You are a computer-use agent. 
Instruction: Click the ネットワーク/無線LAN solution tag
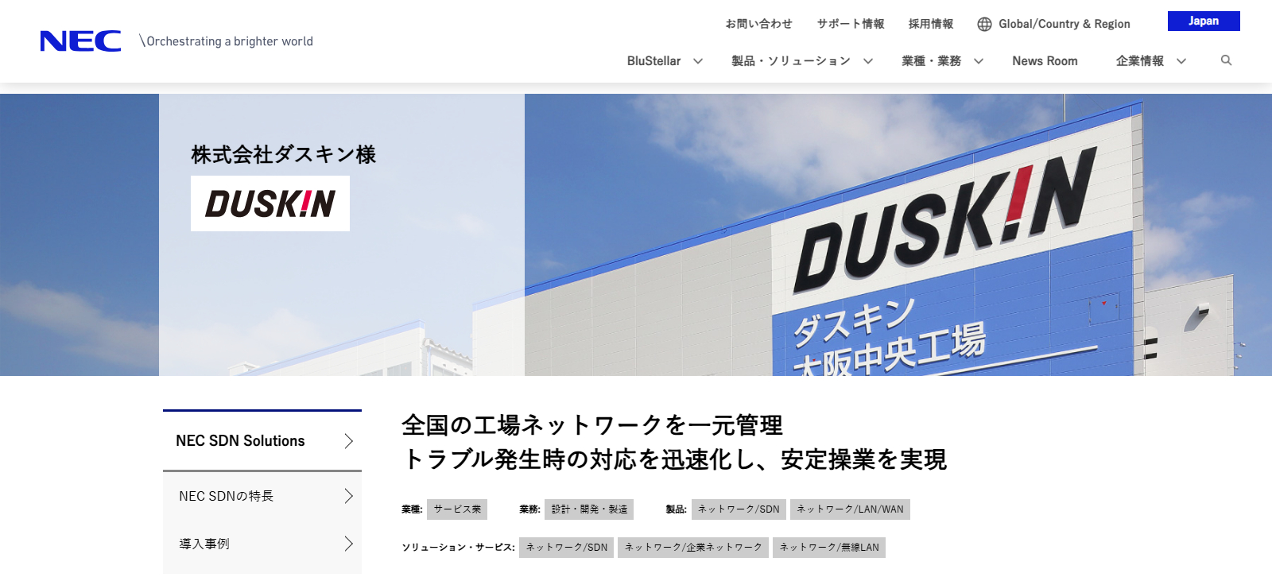[x=828, y=548]
